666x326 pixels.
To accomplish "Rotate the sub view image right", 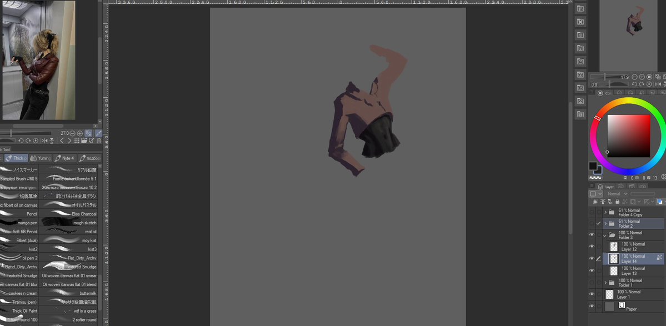I will pos(28,141).
